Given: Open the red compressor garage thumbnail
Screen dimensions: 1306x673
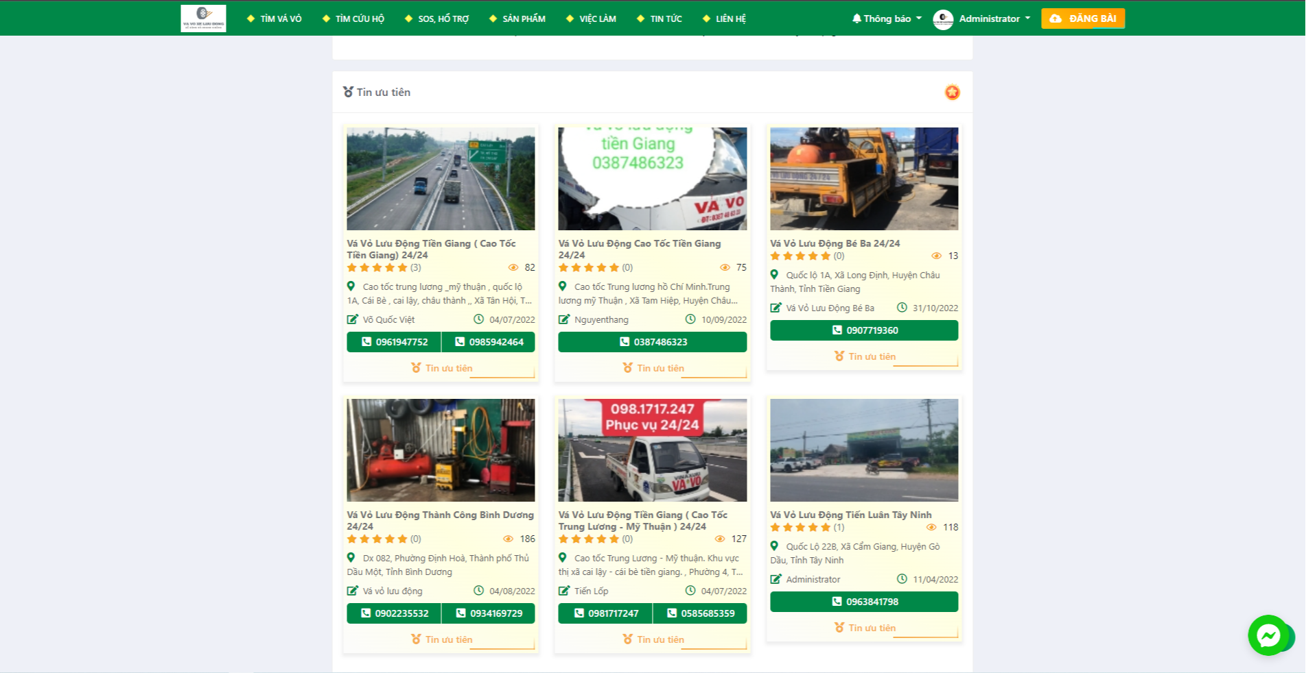Looking at the screenshot, I should 441,450.
